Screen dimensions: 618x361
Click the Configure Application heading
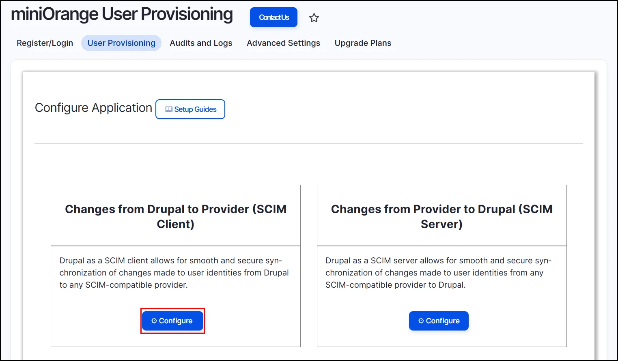click(93, 108)
